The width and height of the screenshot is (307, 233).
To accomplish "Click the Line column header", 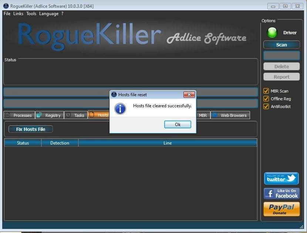I will pos(168,143).
